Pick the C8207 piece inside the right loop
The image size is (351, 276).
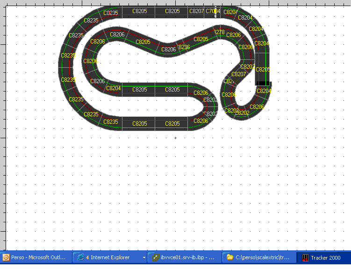tap(238, 74)
